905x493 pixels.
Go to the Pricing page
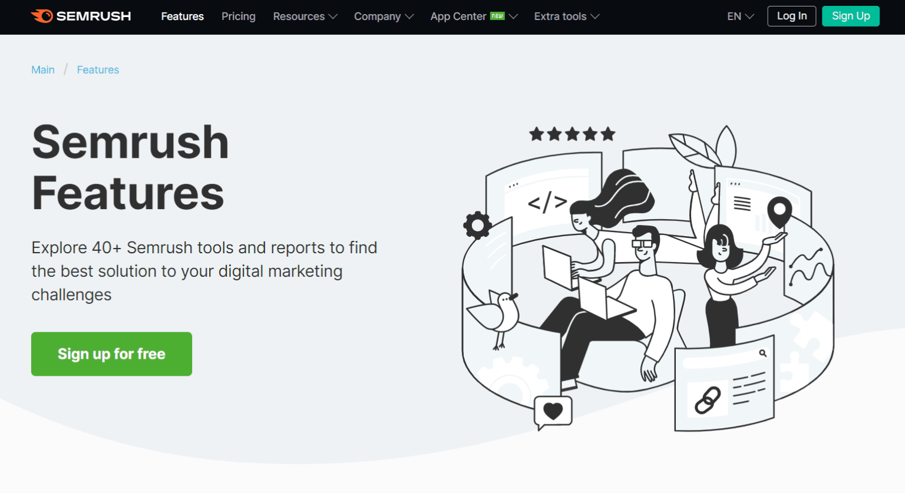pyautogui.click(x=238, y=16)
